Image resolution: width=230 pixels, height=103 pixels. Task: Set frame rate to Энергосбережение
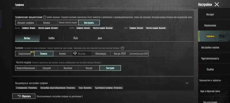coord(26,68)
